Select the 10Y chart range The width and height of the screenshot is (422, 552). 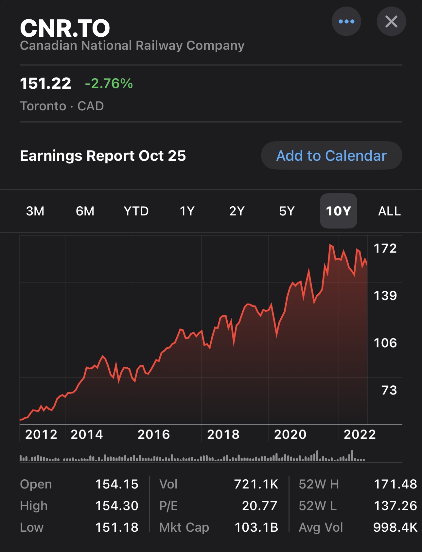338,211
